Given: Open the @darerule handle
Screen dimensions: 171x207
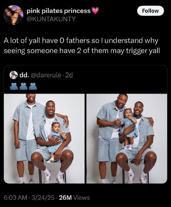Looking at the screenshot, I should tap(46, 75).
